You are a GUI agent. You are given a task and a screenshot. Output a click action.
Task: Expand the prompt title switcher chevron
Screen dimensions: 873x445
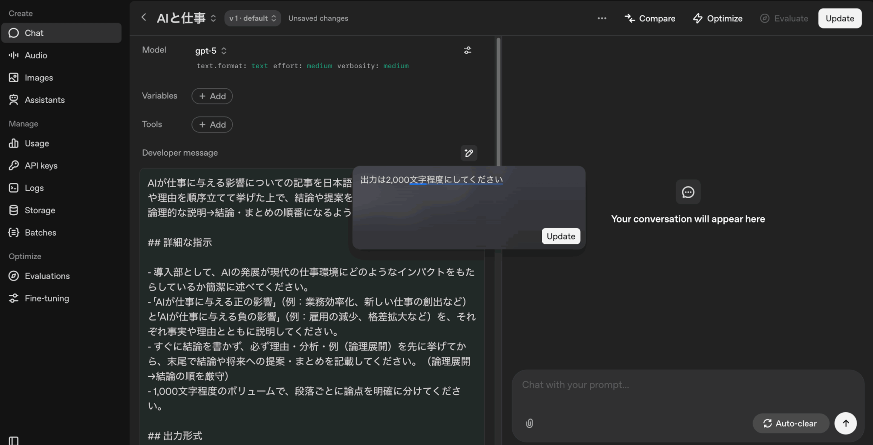pyautogui.click(x=213, y=18)
